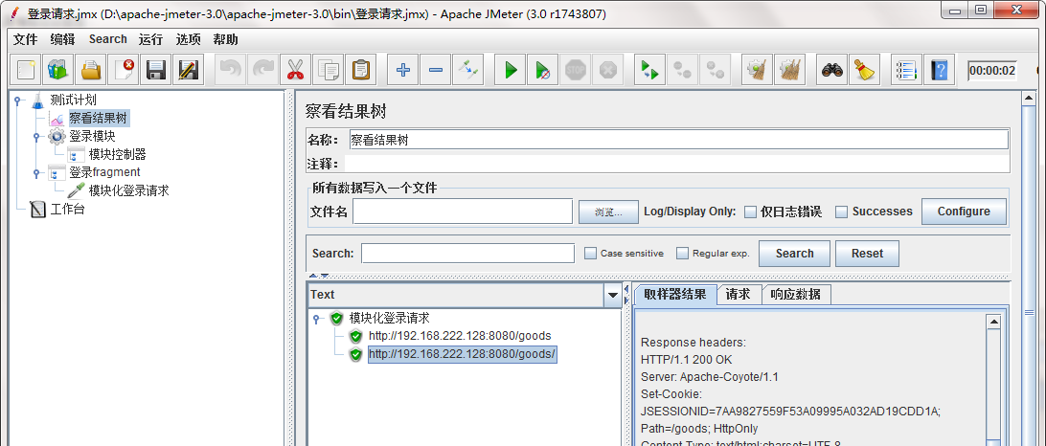Screen dimensions: 1046x446
Task: Paste using the clipboard icon
Action: 361,69
